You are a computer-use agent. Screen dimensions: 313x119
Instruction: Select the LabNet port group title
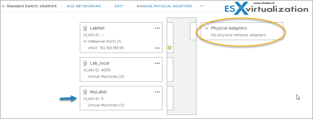(97, 28)
